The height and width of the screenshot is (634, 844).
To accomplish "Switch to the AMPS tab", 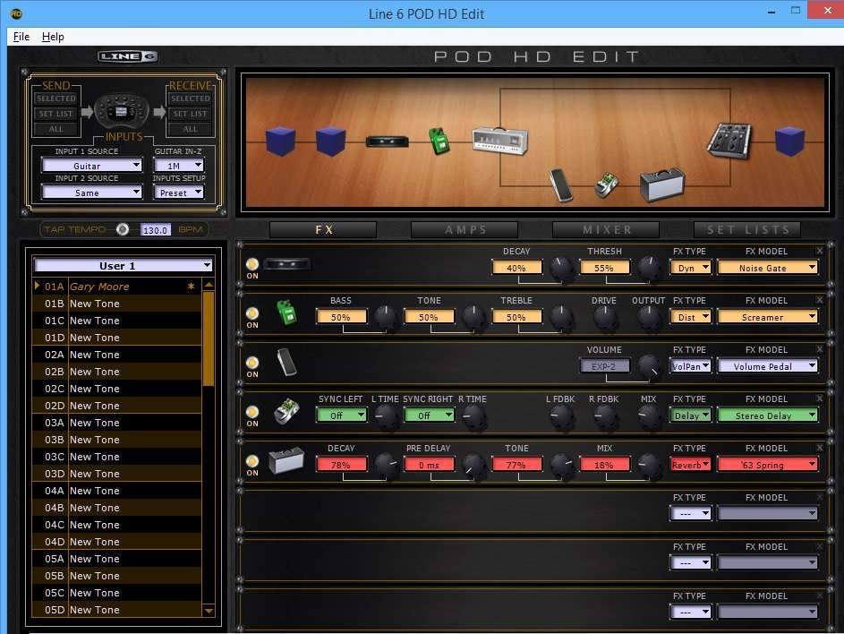I will (465, 230).
